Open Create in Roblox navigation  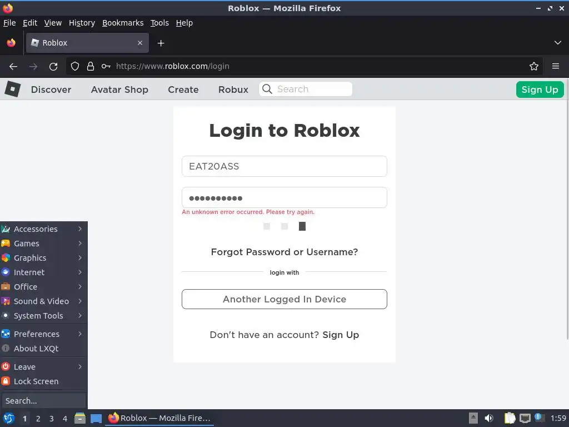click(x=183, y=90)
